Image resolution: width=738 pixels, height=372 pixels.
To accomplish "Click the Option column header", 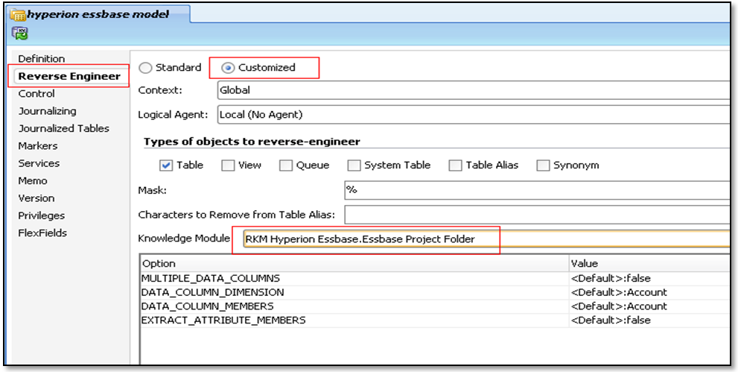I will 355,264.
